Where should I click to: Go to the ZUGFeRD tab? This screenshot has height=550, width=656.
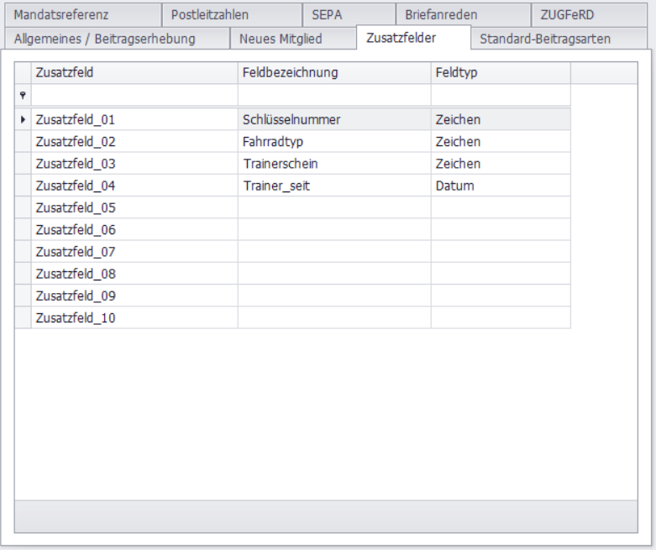tap(568, 14)
